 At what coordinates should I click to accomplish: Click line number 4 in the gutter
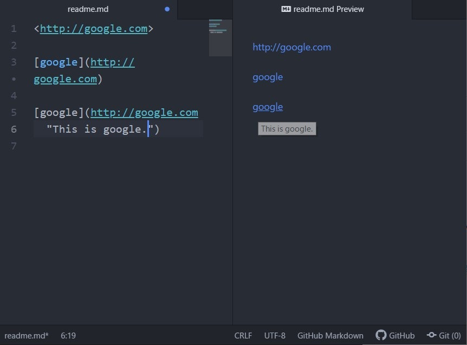pyautogui.click(x=14, y=95)
